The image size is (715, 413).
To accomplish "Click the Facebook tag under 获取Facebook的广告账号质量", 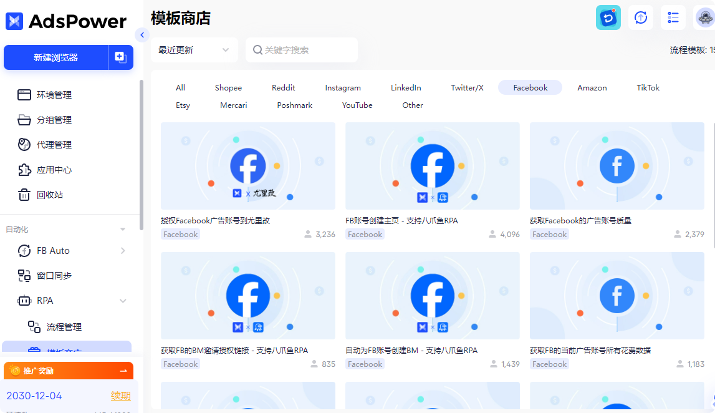I will pyautogui.click(x=549, y=234).
